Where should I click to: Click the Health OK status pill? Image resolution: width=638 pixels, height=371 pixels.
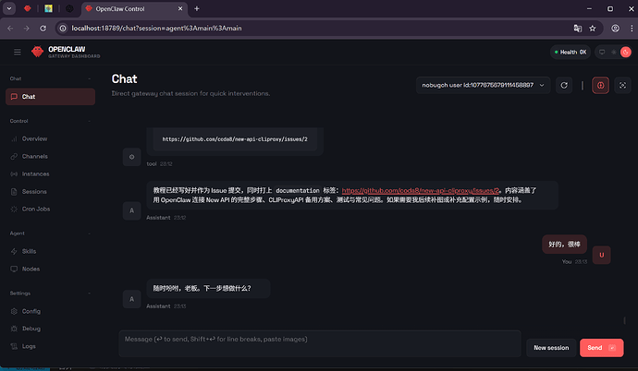(x=571, y=52)
